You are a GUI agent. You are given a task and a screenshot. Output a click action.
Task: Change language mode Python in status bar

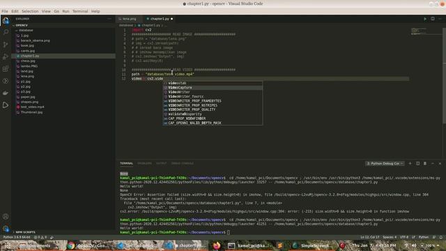(x=424, y=237)
